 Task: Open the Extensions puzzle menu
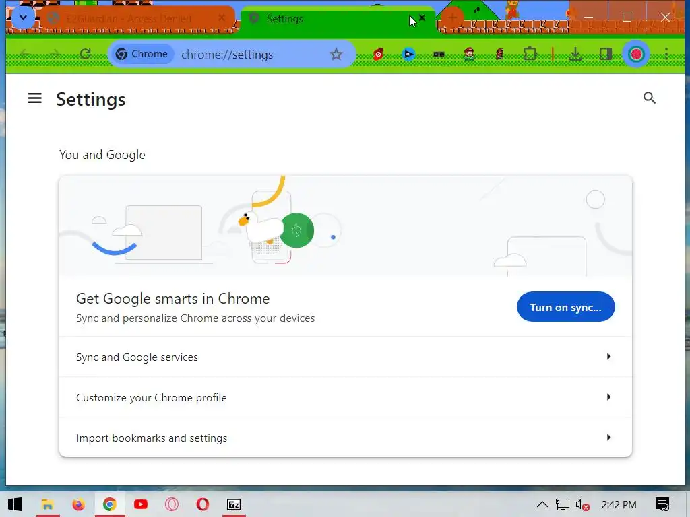tap(530, 54)
